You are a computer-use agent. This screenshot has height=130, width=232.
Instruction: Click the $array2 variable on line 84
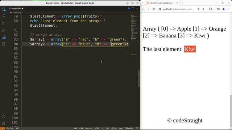click(x=37, y=44)
